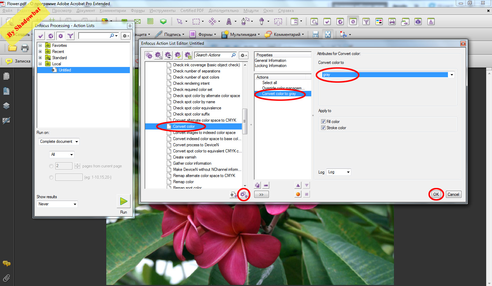
Task: Collapse the Favorites tree node
Action: click(40, 45)
